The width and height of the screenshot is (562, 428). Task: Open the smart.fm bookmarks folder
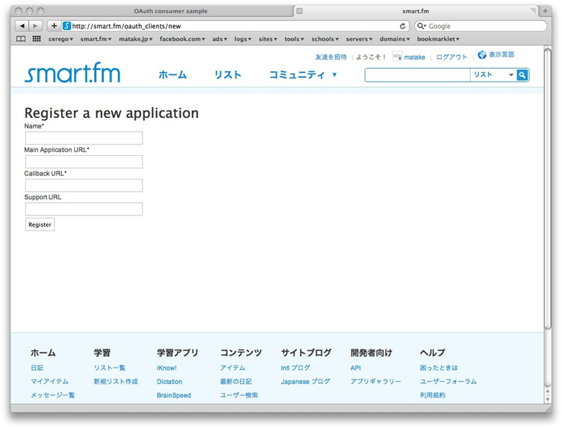click(x=96, y=39)
